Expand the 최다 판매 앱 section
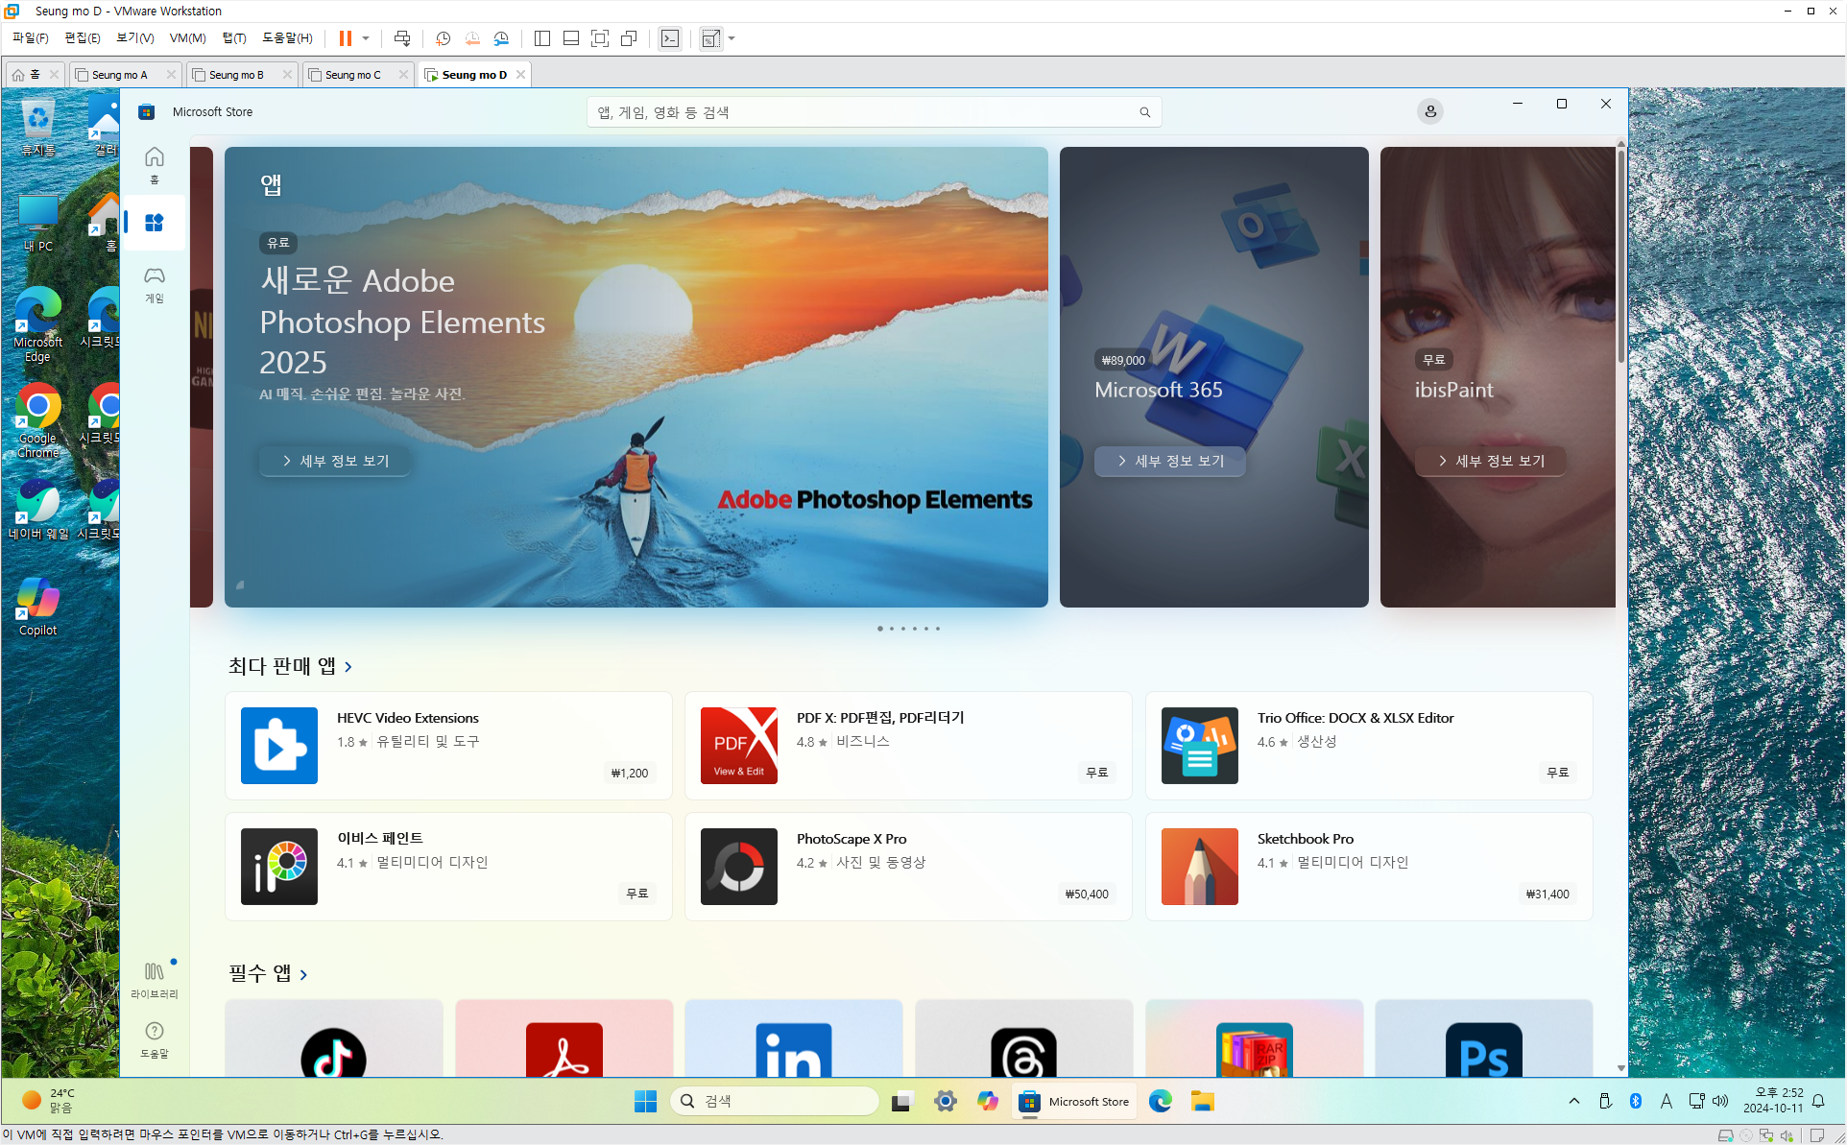The width and height of the screenshot is (1847, 1145). coord(291,666)
